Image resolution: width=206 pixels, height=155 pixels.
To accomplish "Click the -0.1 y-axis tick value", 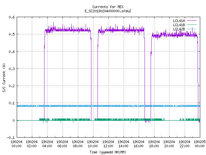I will [11, 138].
